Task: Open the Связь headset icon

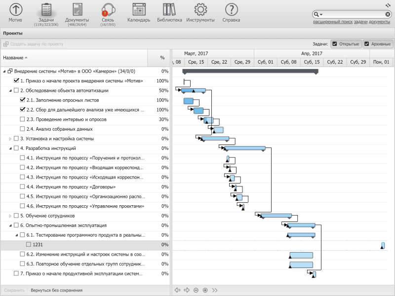Action: 108,10
